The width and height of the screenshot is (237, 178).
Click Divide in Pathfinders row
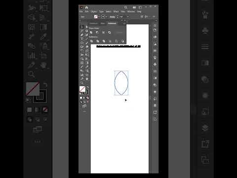tap(91, 41)
